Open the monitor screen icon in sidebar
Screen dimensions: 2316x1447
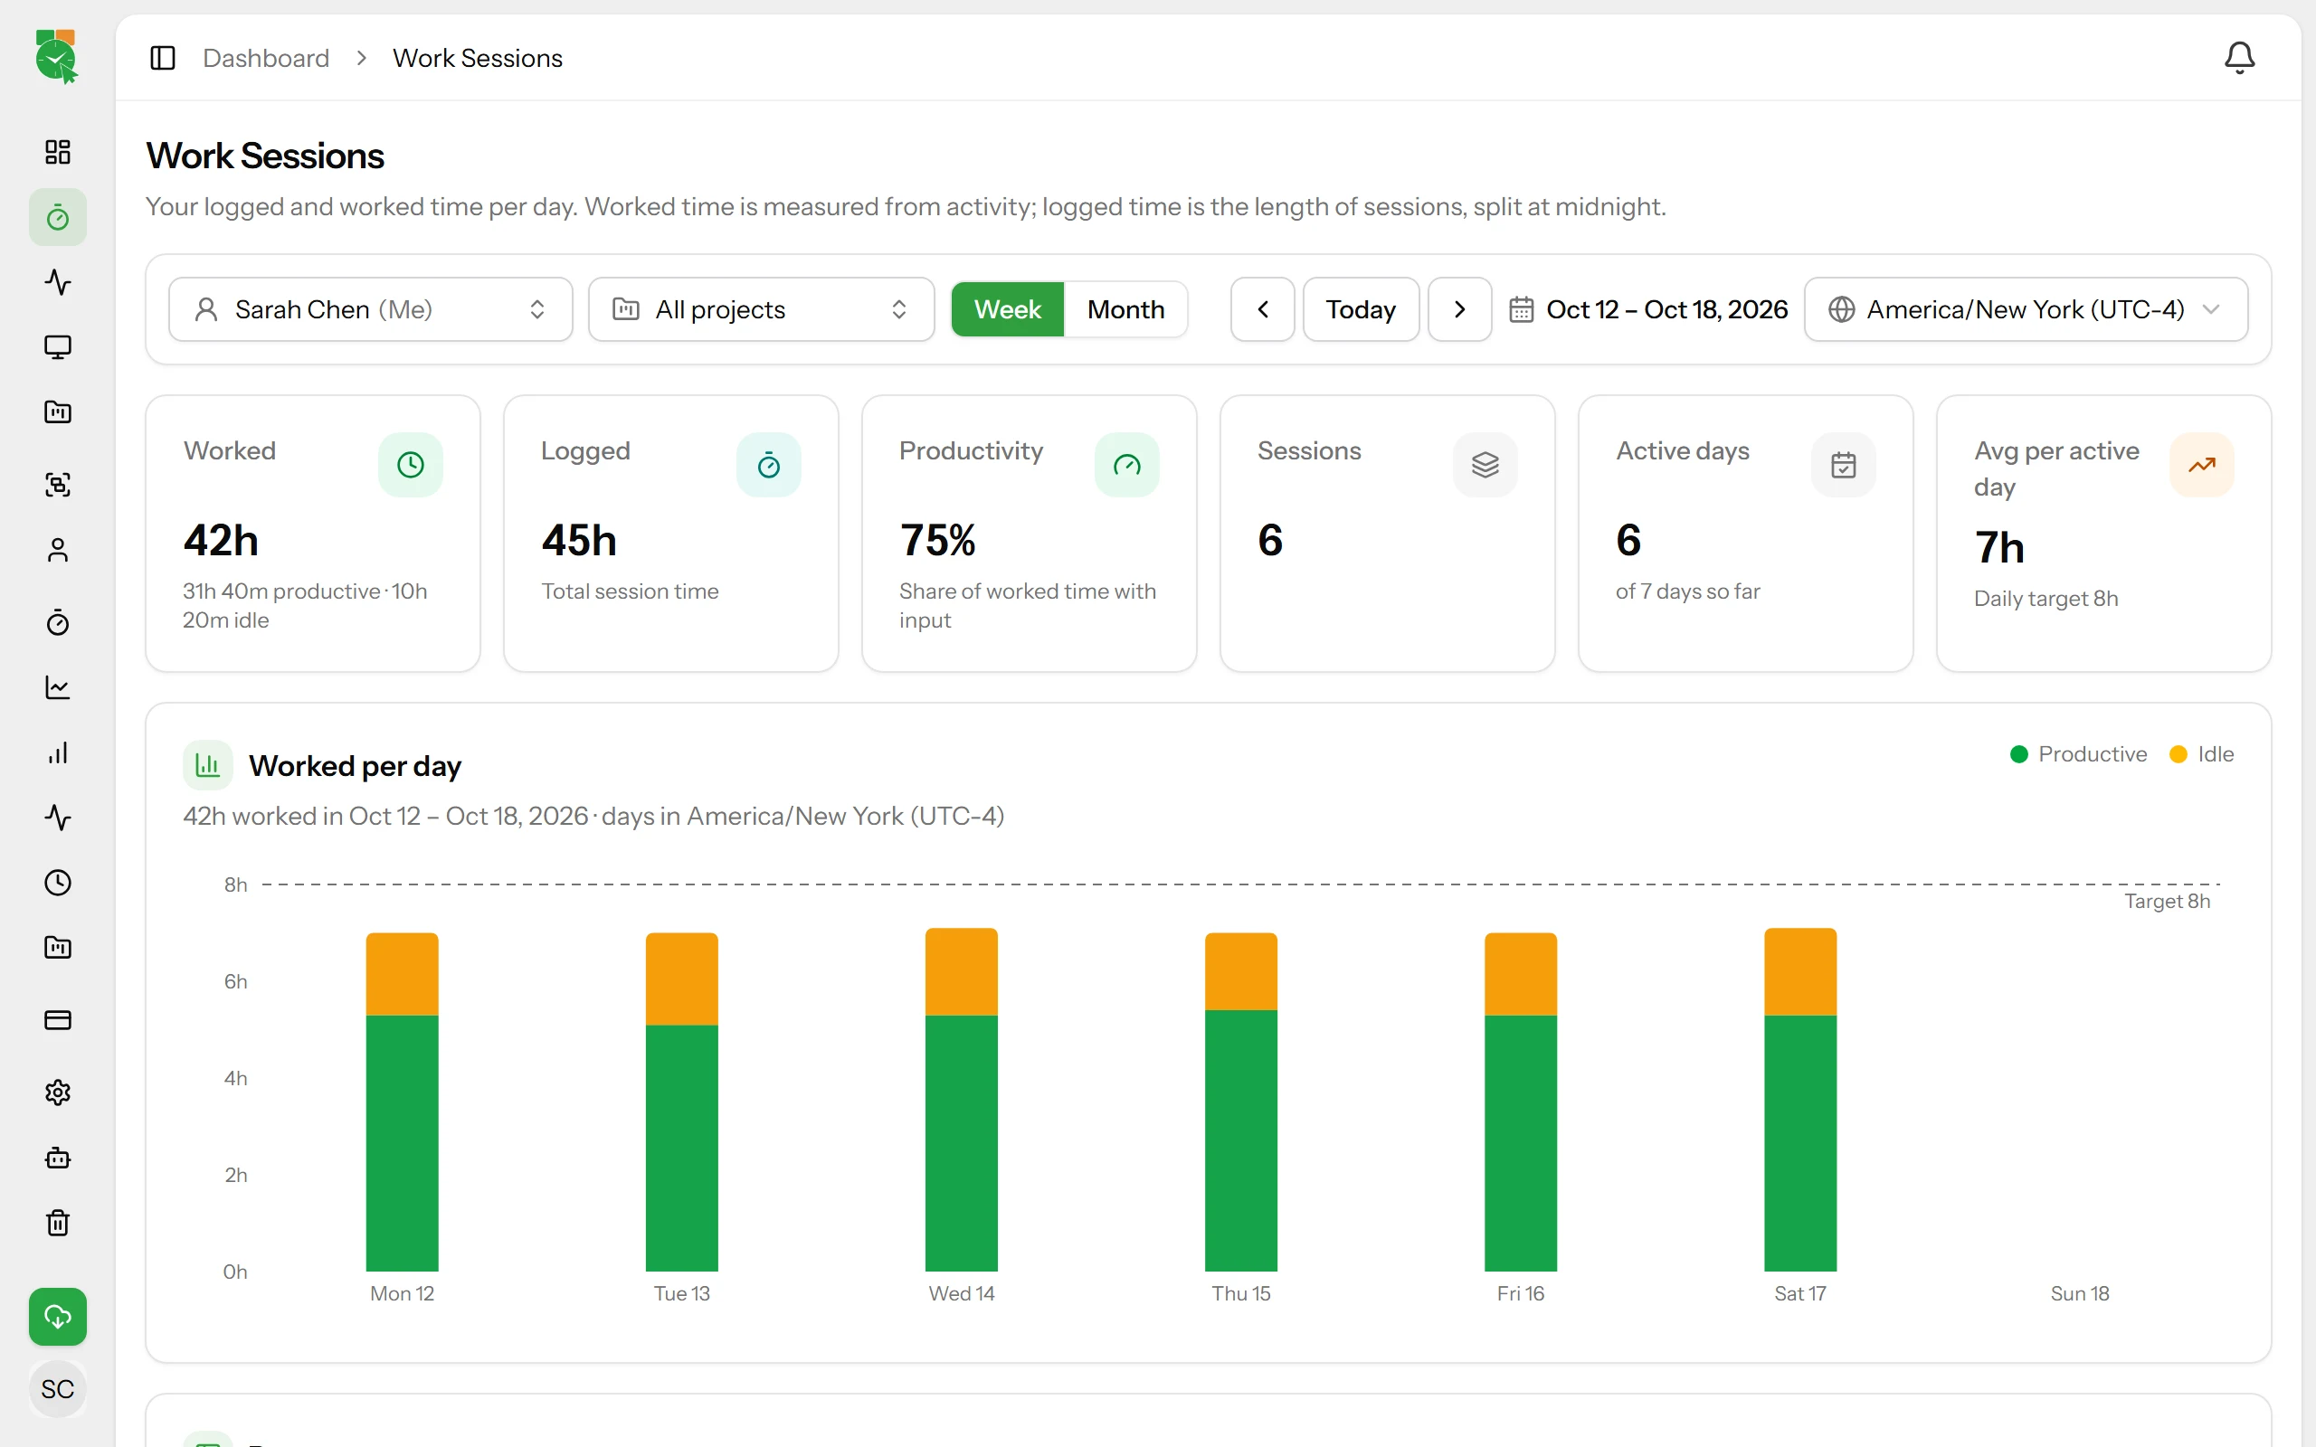[57, 346]
